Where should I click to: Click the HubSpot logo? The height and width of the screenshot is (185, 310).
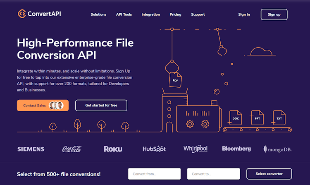tap(154, 149)
